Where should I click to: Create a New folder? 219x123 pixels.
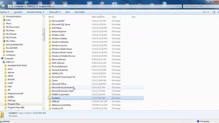pyautogui.click(x=80, y=12)
